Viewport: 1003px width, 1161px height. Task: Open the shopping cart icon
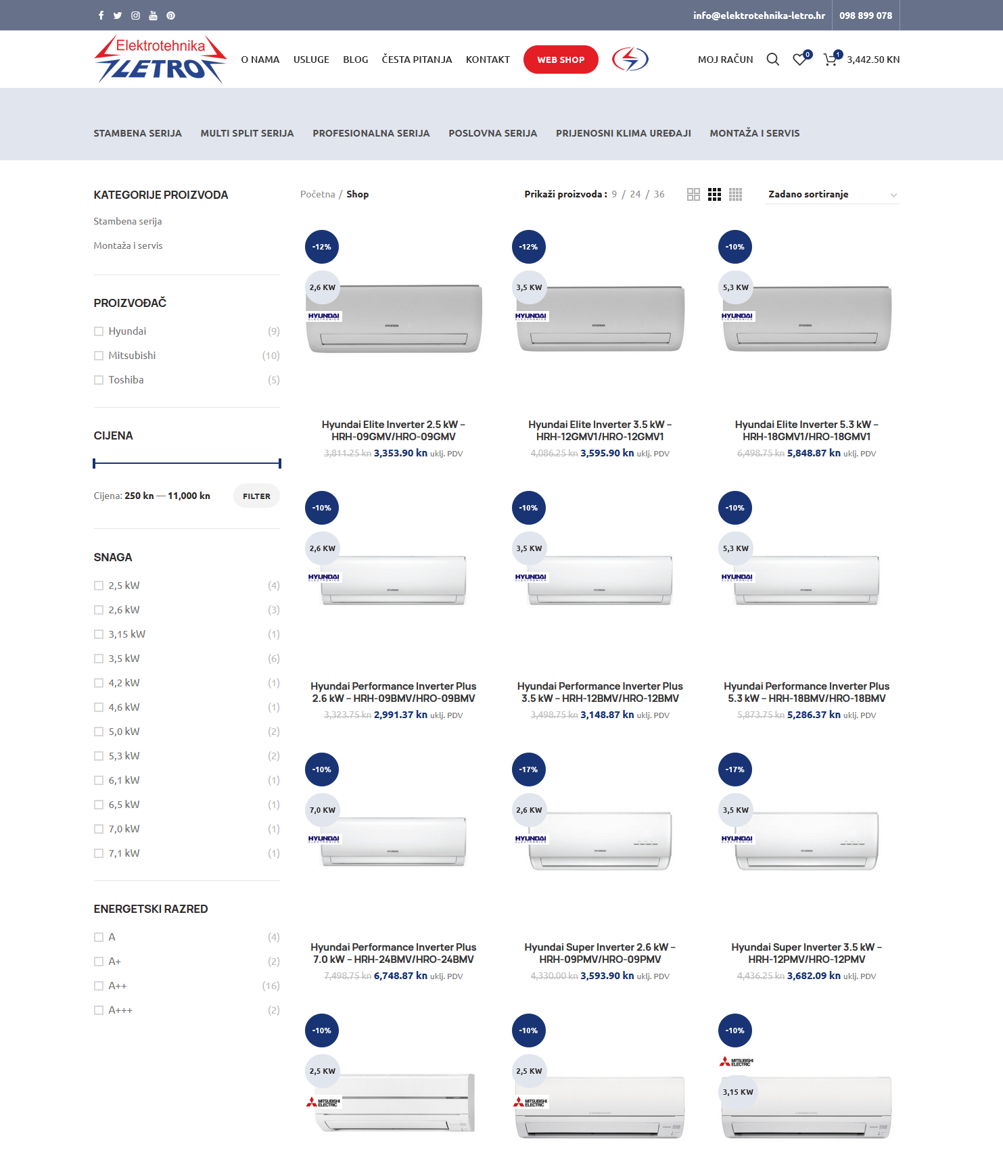(830, 60)
